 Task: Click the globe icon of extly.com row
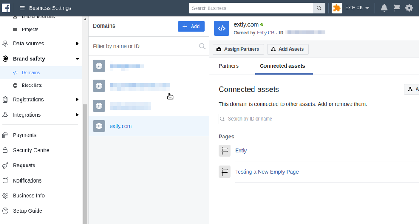point(99,126)
